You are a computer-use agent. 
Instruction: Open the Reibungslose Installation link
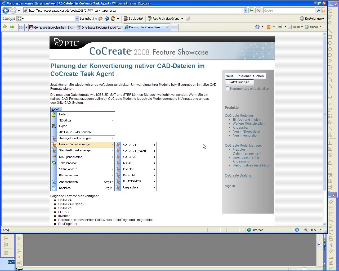coord(251,165)
